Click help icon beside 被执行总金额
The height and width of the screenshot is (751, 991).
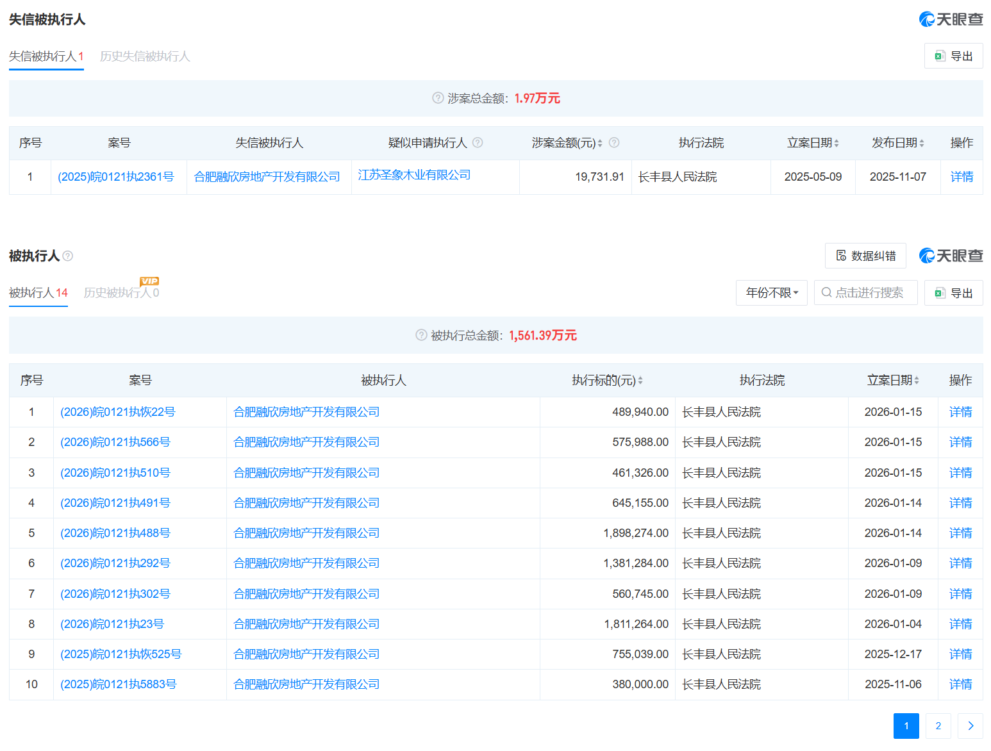pos(421,335)
